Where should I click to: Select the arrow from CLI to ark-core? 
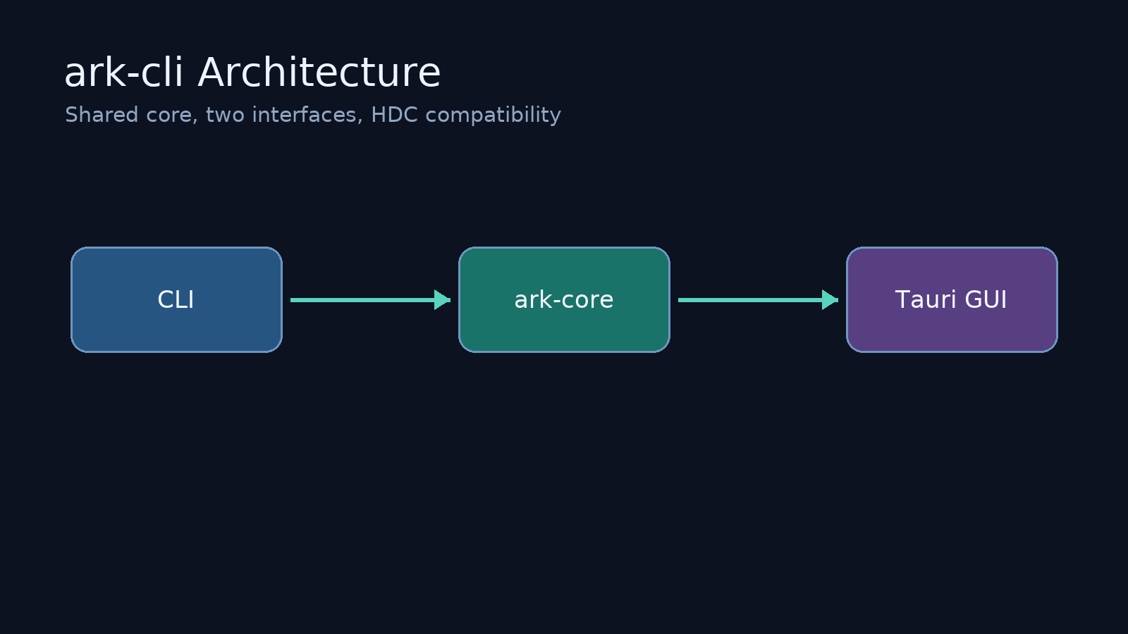pos(370,299)
